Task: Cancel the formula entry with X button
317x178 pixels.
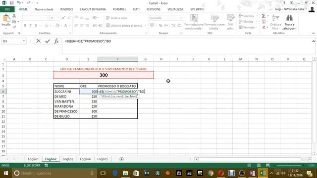Action: (39, 41)
